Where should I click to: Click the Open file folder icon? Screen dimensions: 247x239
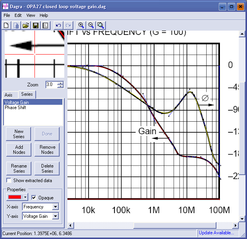coord(25,25)
